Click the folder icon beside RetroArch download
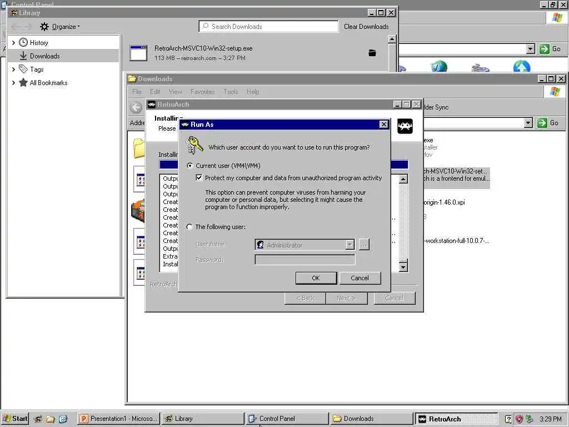The height and width of the screenshot is (427, 569). [x=372, y=53]
